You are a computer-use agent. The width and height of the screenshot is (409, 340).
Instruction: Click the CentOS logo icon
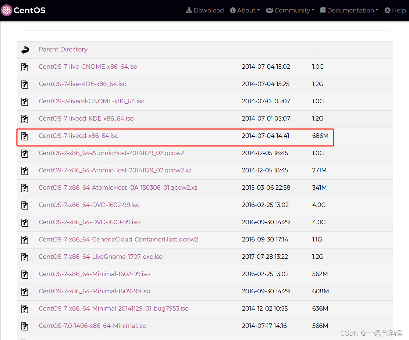(7, 10)
